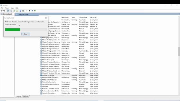Click the gear icon of Microsoft iSCSI Initiator Service

coord(41,55)
